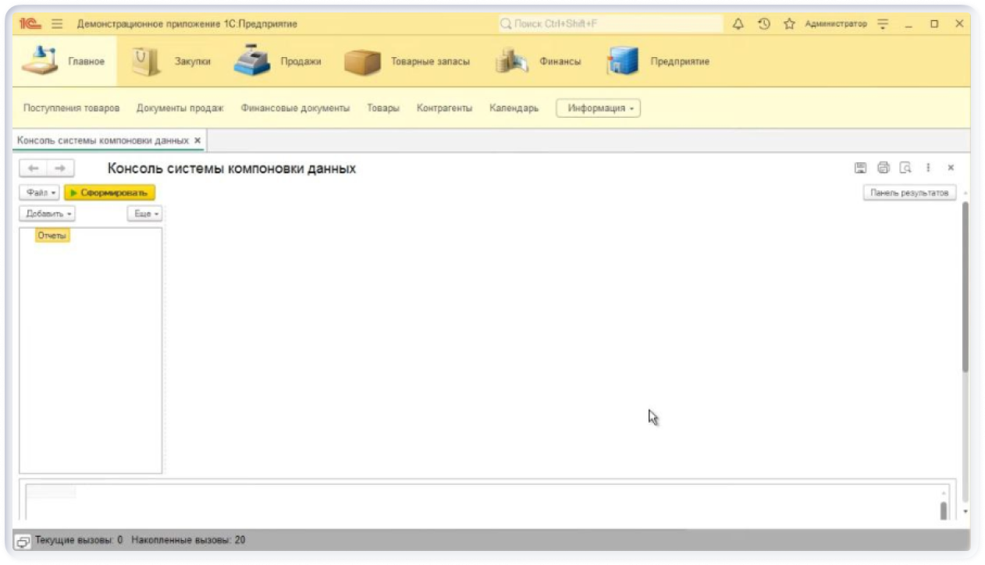This screenshot has height=565, width=985.
Task: Click the windows list icon in status bar
Action: coord(23,540)
